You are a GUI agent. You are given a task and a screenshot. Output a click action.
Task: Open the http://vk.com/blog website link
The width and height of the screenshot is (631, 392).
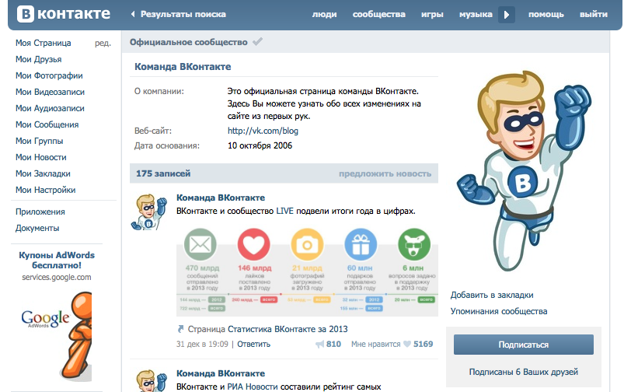pos(263,131)
